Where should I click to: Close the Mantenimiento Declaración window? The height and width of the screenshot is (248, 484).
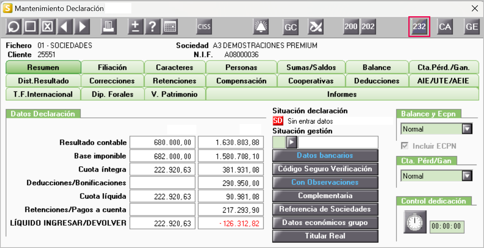coord(475,8)
